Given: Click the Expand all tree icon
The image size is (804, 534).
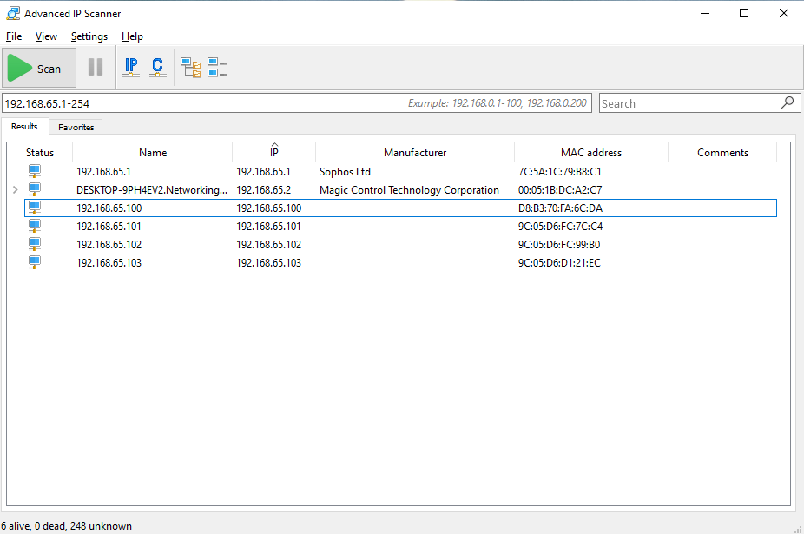Looking at the screenshot, I should coord(191,67).
